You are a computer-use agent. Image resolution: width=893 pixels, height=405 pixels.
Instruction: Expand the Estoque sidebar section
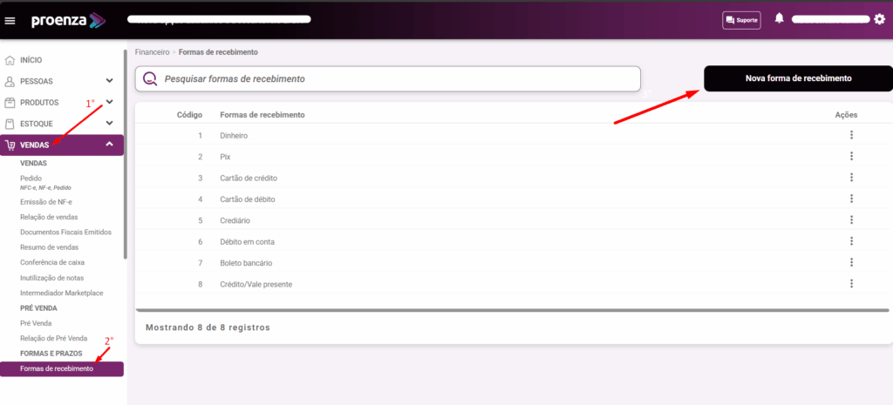coord(109,124)
